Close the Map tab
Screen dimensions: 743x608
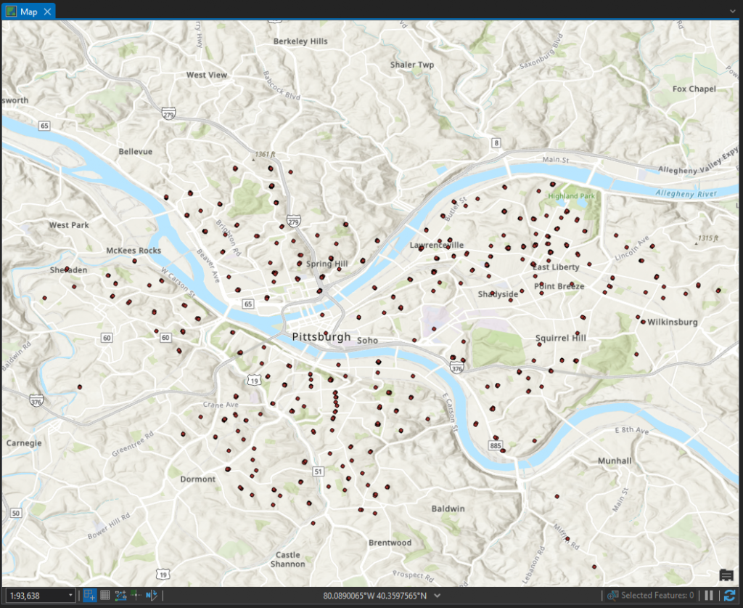coord(48,11)
